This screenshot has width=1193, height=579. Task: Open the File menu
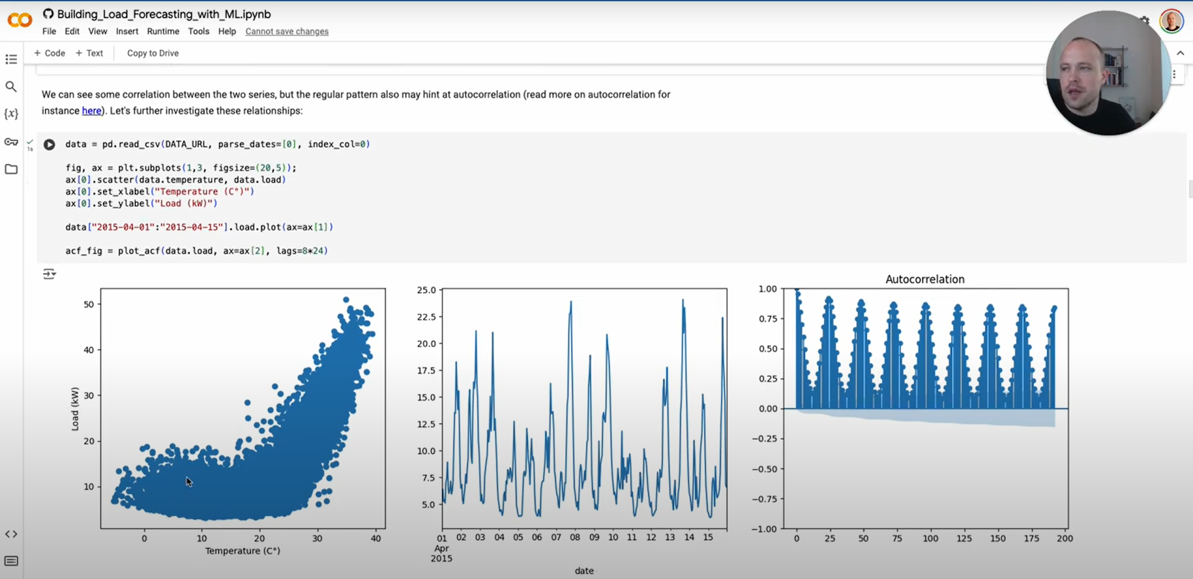click(49, 31)
